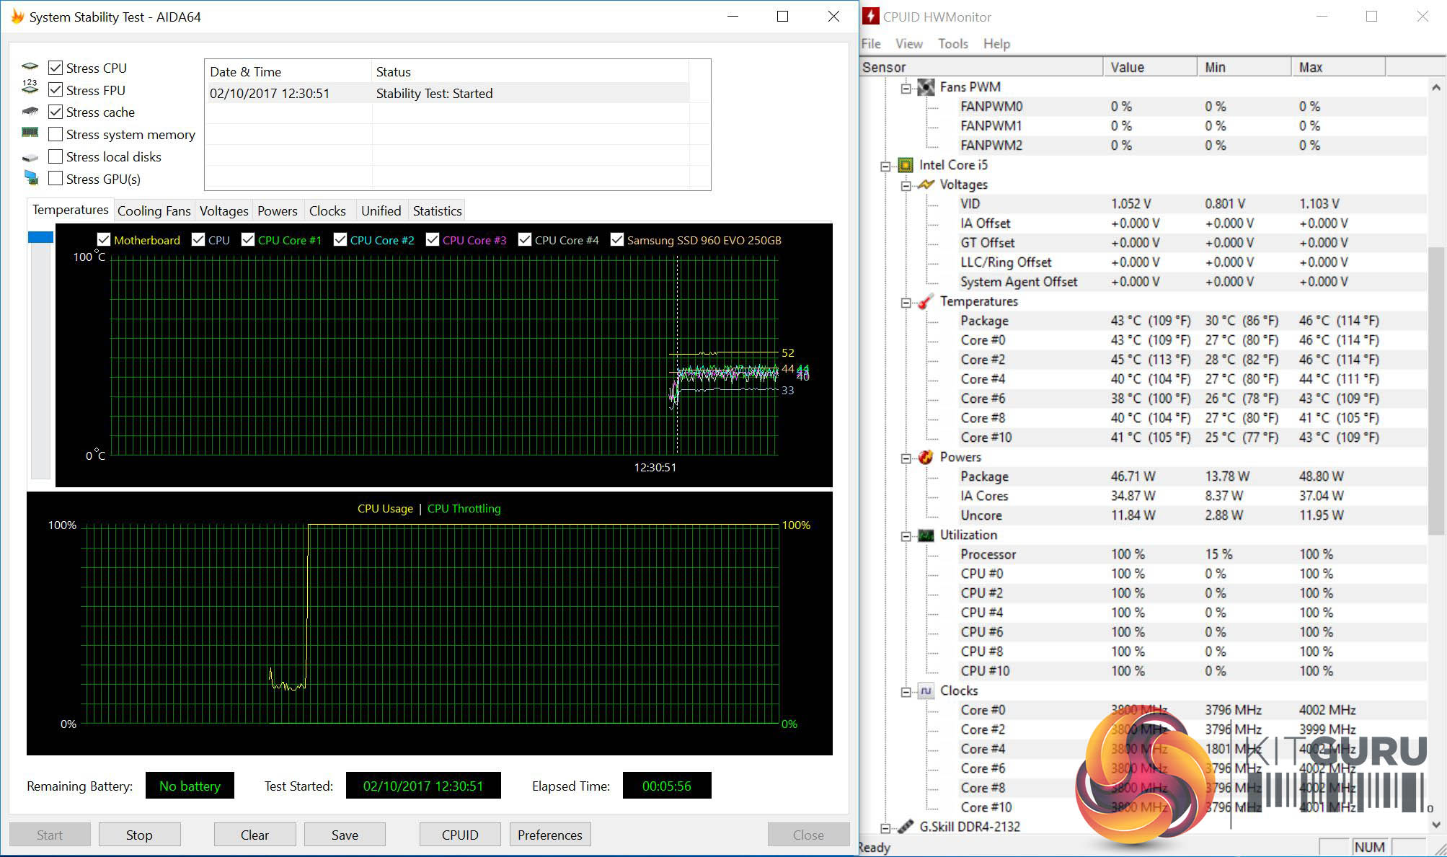Enable Stress system memory checkbox

[56, 135]
